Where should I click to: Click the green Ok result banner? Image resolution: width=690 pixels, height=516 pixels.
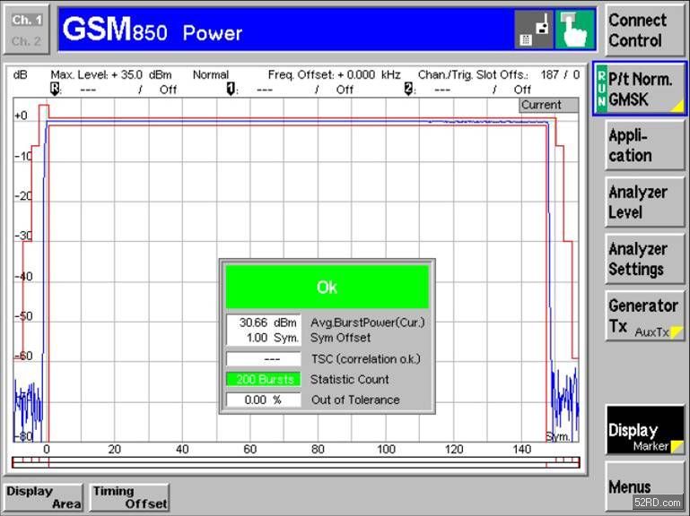[x=327, y=287]
